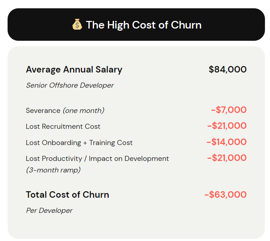Click the words "Impact on Development"
The image size is (270, 241).
point(129,159)
